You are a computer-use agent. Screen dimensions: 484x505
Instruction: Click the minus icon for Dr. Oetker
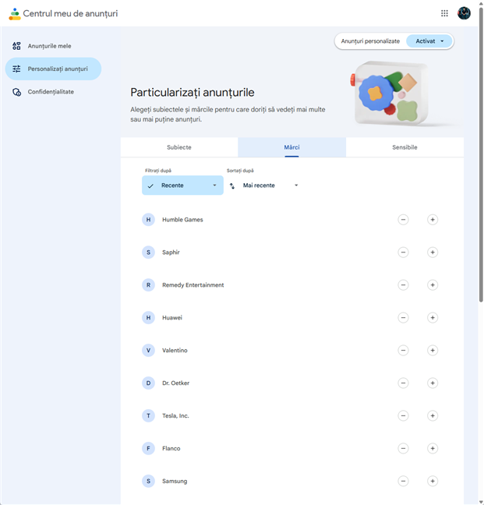(x=403, y=383)
